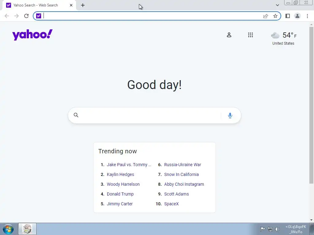The width and height of the screenshot is (314, 235).
Task: Open trending Woody Harrelson link
Action: (123, 184)
